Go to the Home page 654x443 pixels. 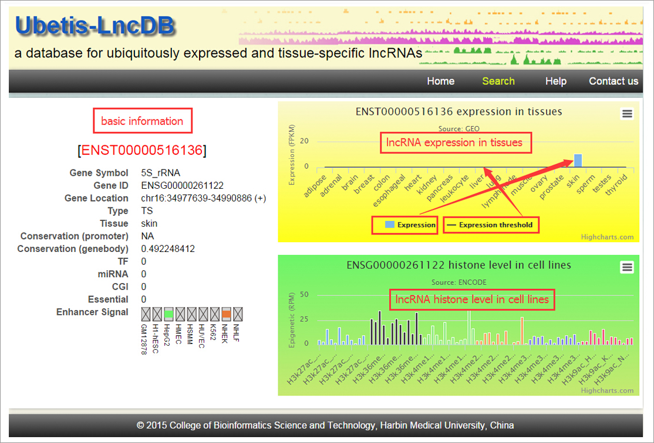[x=440, y=81]
